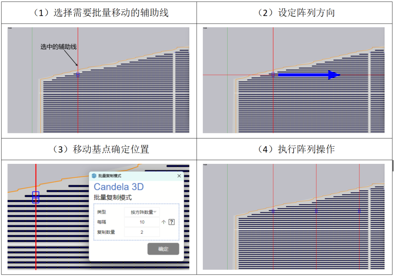Click the header text （2）设定阵列方向

296,12
